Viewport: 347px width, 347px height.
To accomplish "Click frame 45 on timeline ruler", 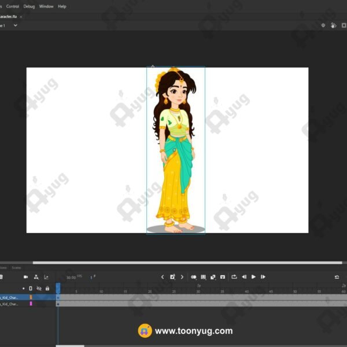I will tap(271, 291).
